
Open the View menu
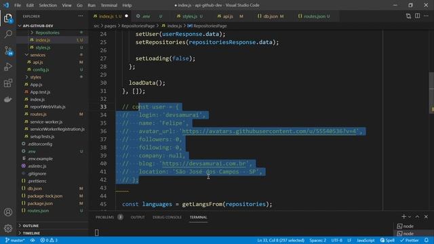[66, 5]
